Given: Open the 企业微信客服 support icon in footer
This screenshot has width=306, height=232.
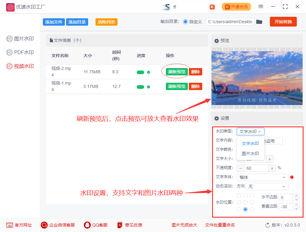Looking at the screenshot, I should [x=44, y=225].
